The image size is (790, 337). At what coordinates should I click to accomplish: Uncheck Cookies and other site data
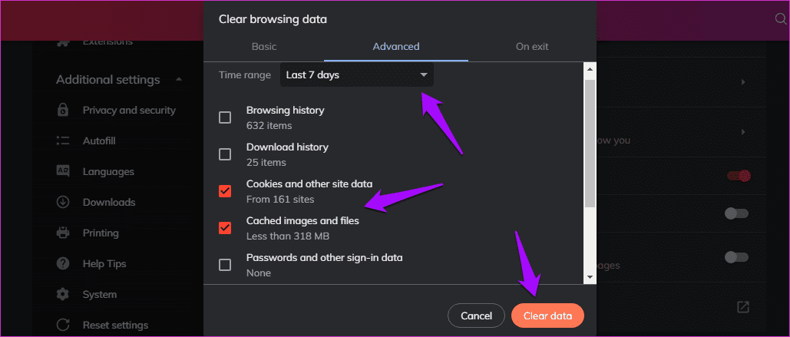tap(225, 191)
